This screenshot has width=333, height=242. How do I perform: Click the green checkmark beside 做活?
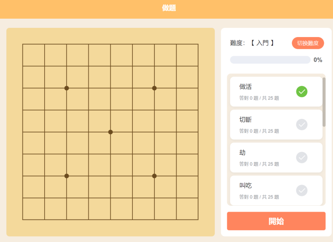coord(302,91)
